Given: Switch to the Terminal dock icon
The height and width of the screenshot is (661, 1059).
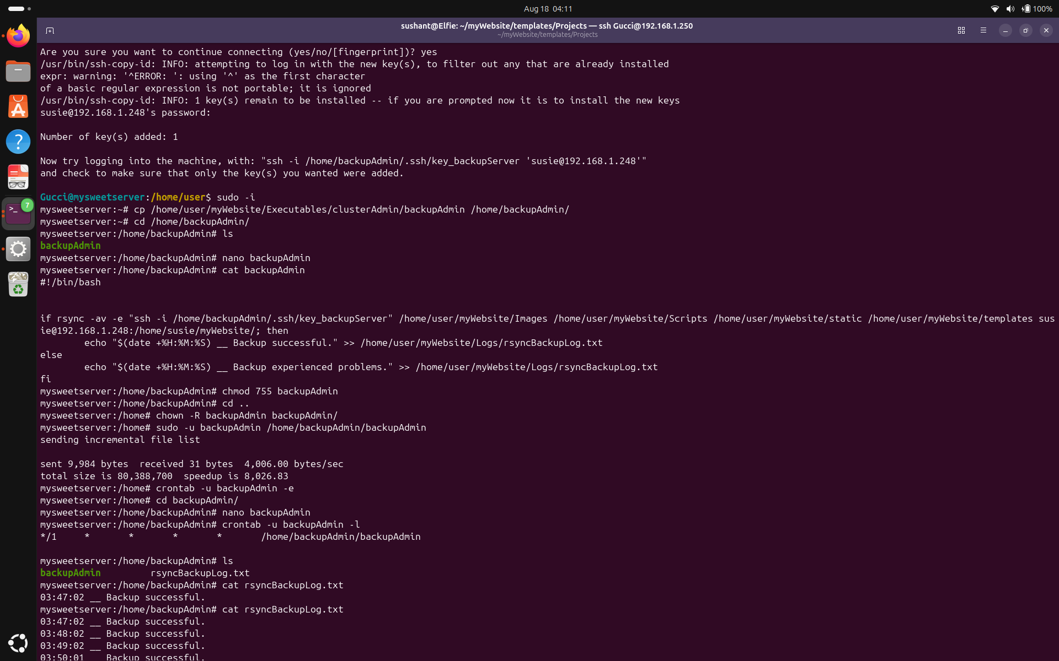Looking at the screenshot, I should pos(18,214).
